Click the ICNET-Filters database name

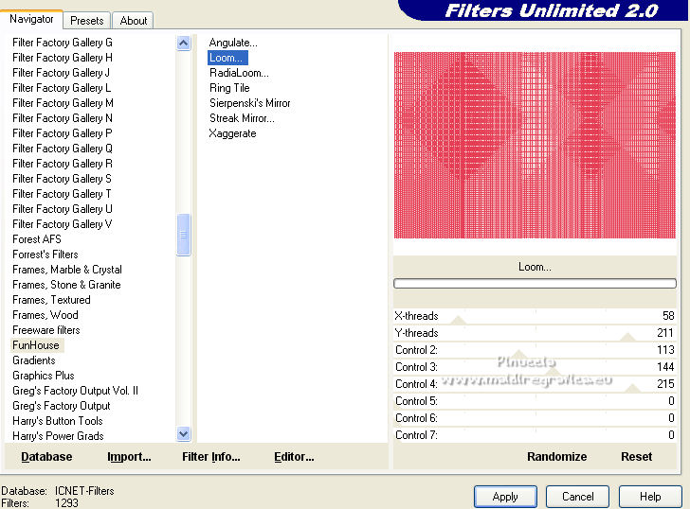click(x=84, y=491)
